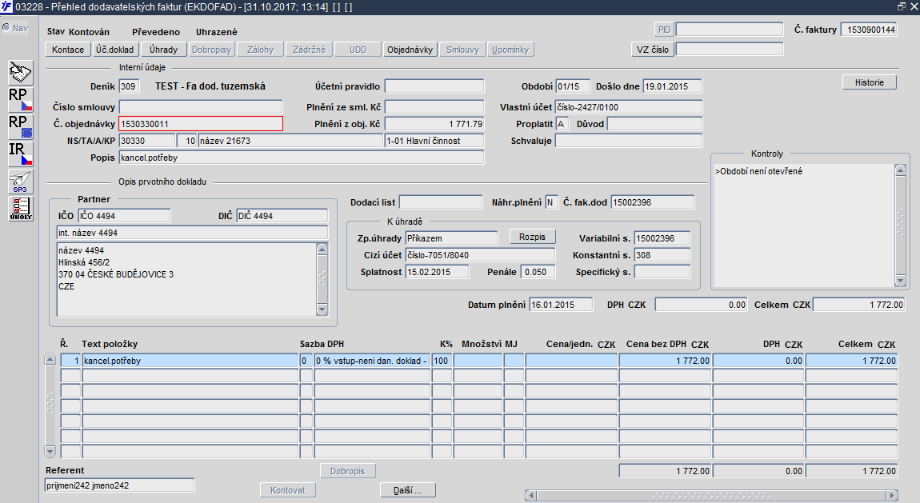Focus the Referent field prijmeni242 jmeno242
This screenshot has height=503, width=920.
[x=119, y=485]
